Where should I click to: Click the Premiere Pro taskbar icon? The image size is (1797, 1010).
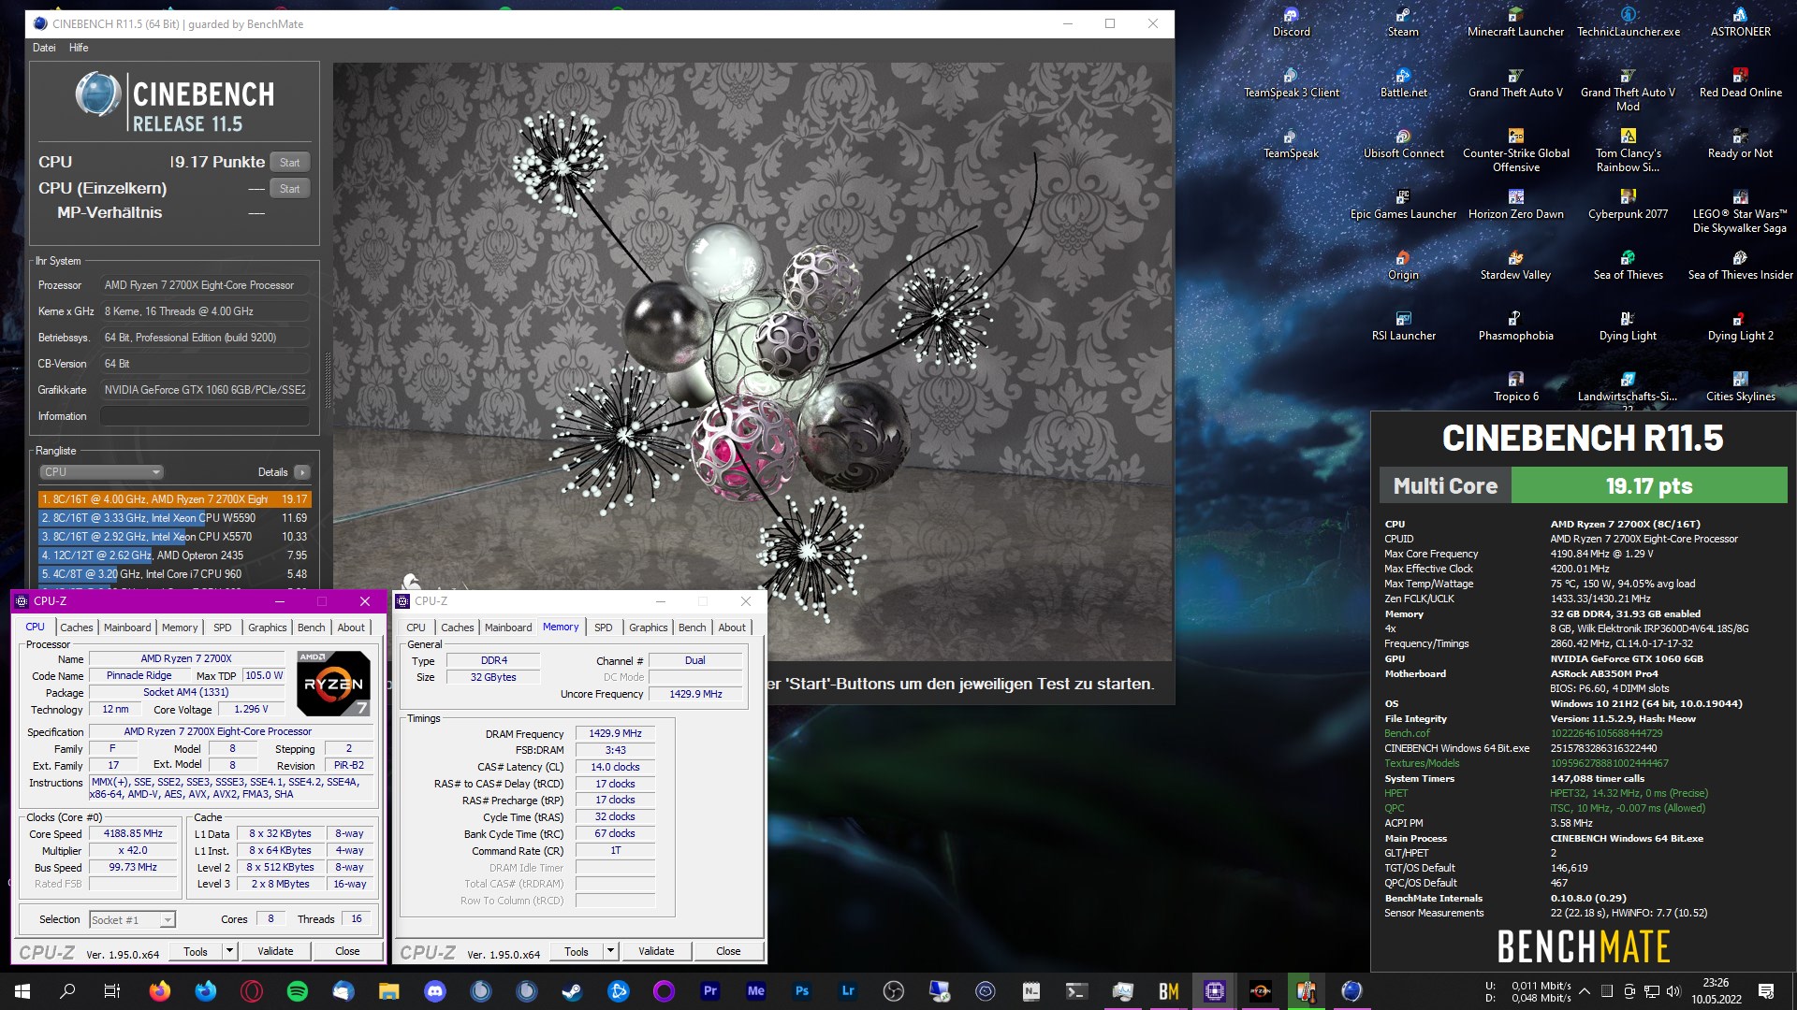(x=710, y=991)
